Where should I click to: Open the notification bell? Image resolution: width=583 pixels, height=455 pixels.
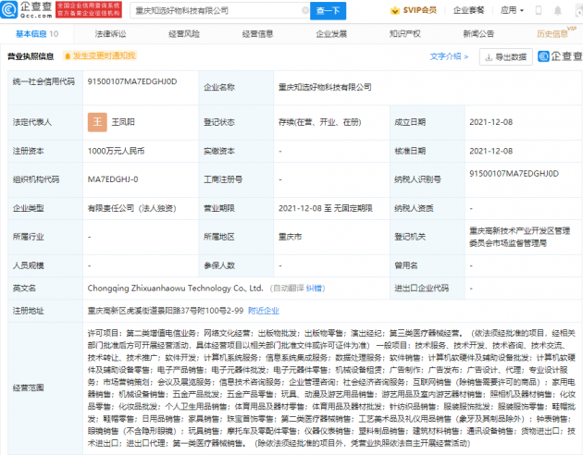coord(558,10)
